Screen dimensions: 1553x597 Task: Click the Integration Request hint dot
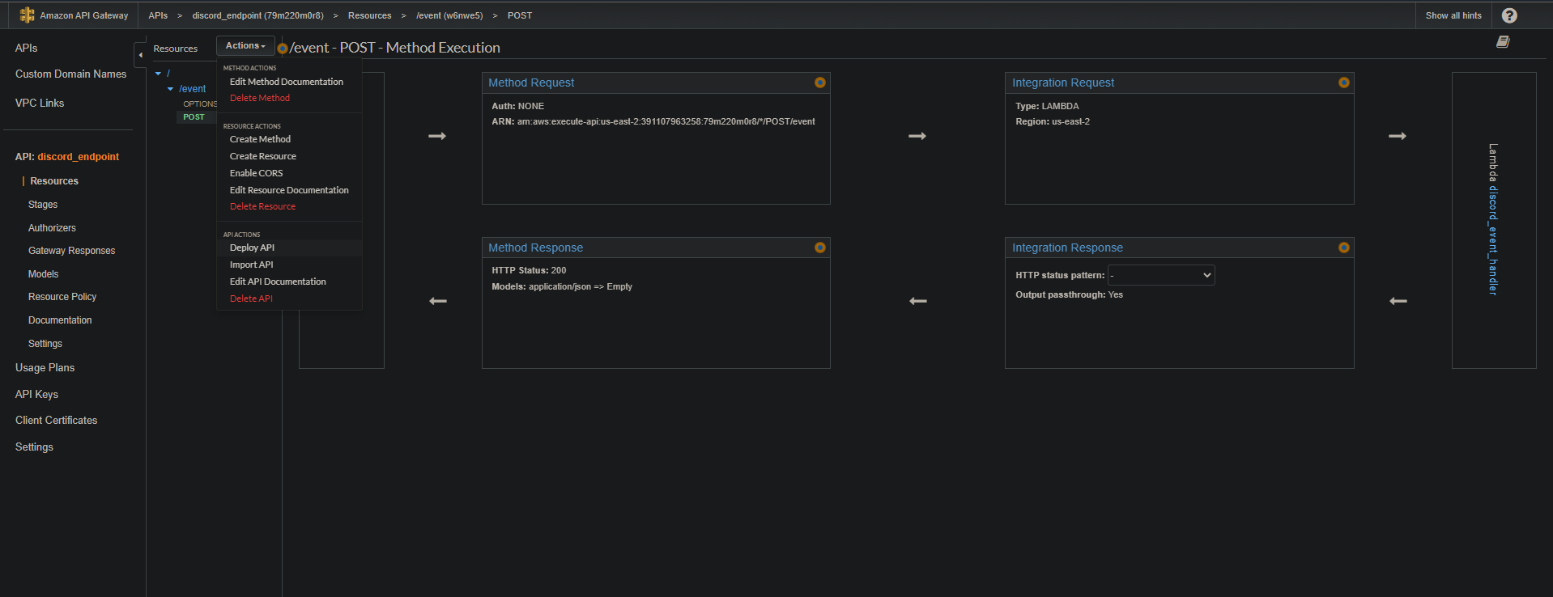(x=1344, y=83)
